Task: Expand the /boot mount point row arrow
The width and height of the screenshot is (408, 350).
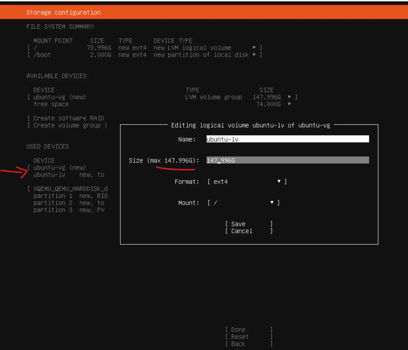Action: click(254, 54)
